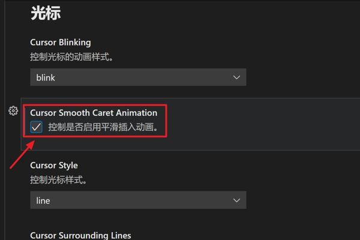Click the white checkmark icon inside the checkbox
Viewport: 360px width, 240px height.
coord(37,127)
